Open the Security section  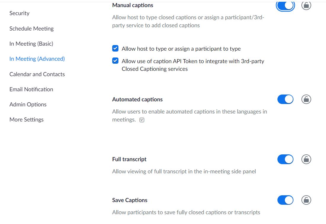[19, 13]
